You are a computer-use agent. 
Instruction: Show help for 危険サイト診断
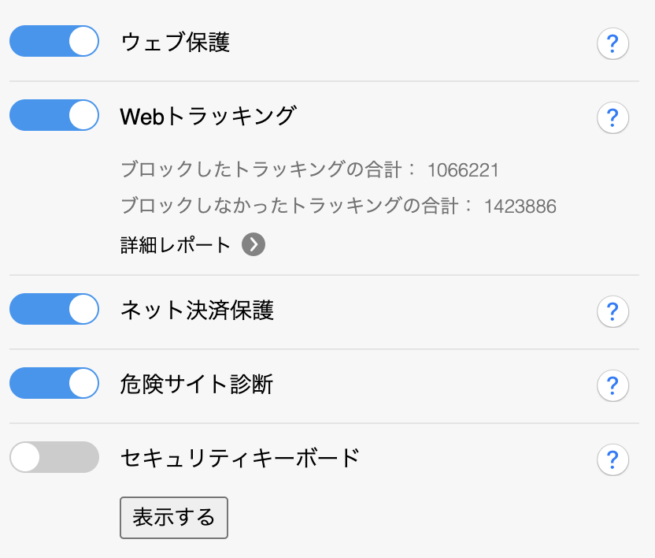coord(612,385)
